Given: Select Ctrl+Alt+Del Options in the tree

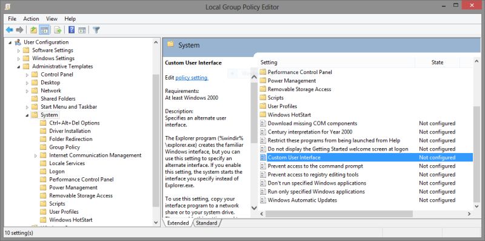Looking at the screenshot, I should click(x=74, y=123).
